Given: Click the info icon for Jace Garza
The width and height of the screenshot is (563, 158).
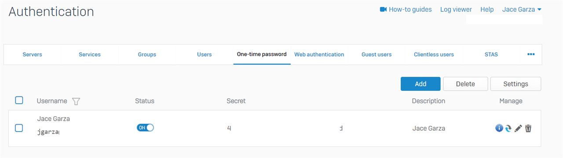Looking at the screenshot, I should 499,128.
